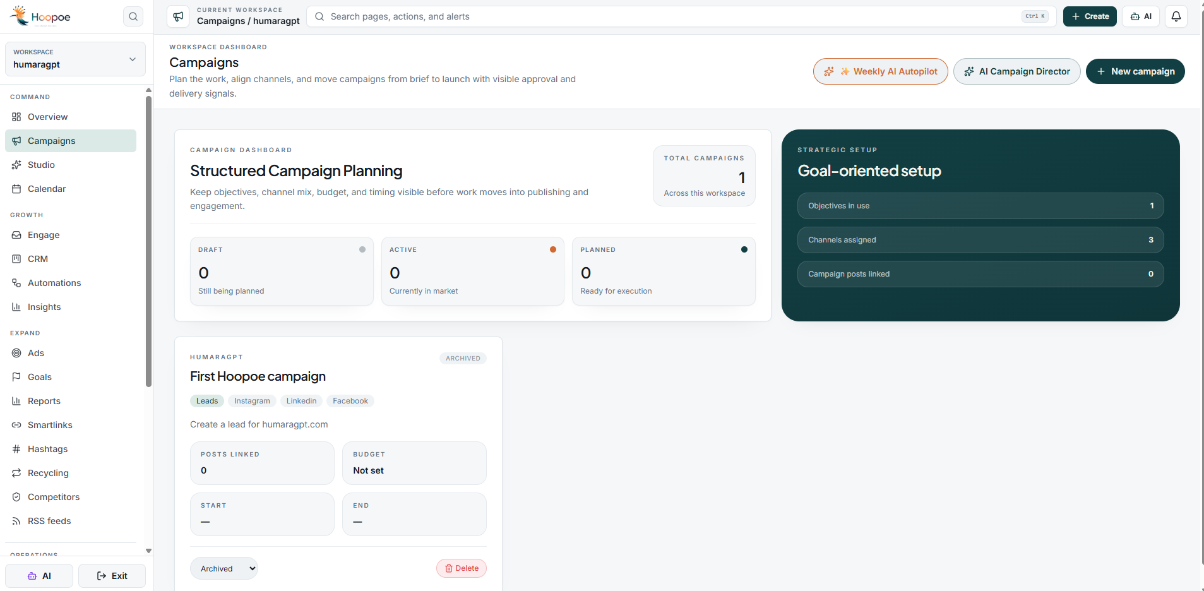
Task: Click the Channels assigned row
Action: (980, 240)
